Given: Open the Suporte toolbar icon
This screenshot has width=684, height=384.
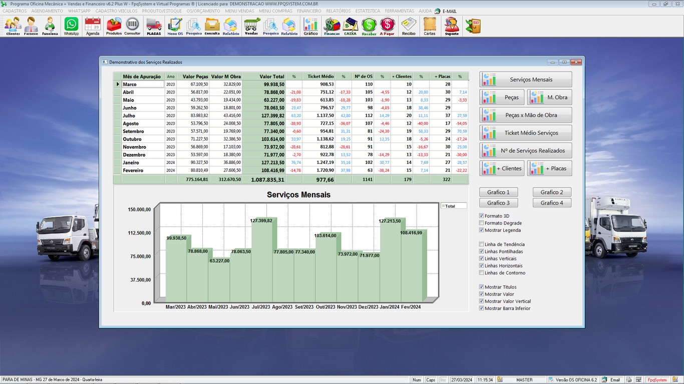Looking at the screenshot, I should click(x=452, y=26).
